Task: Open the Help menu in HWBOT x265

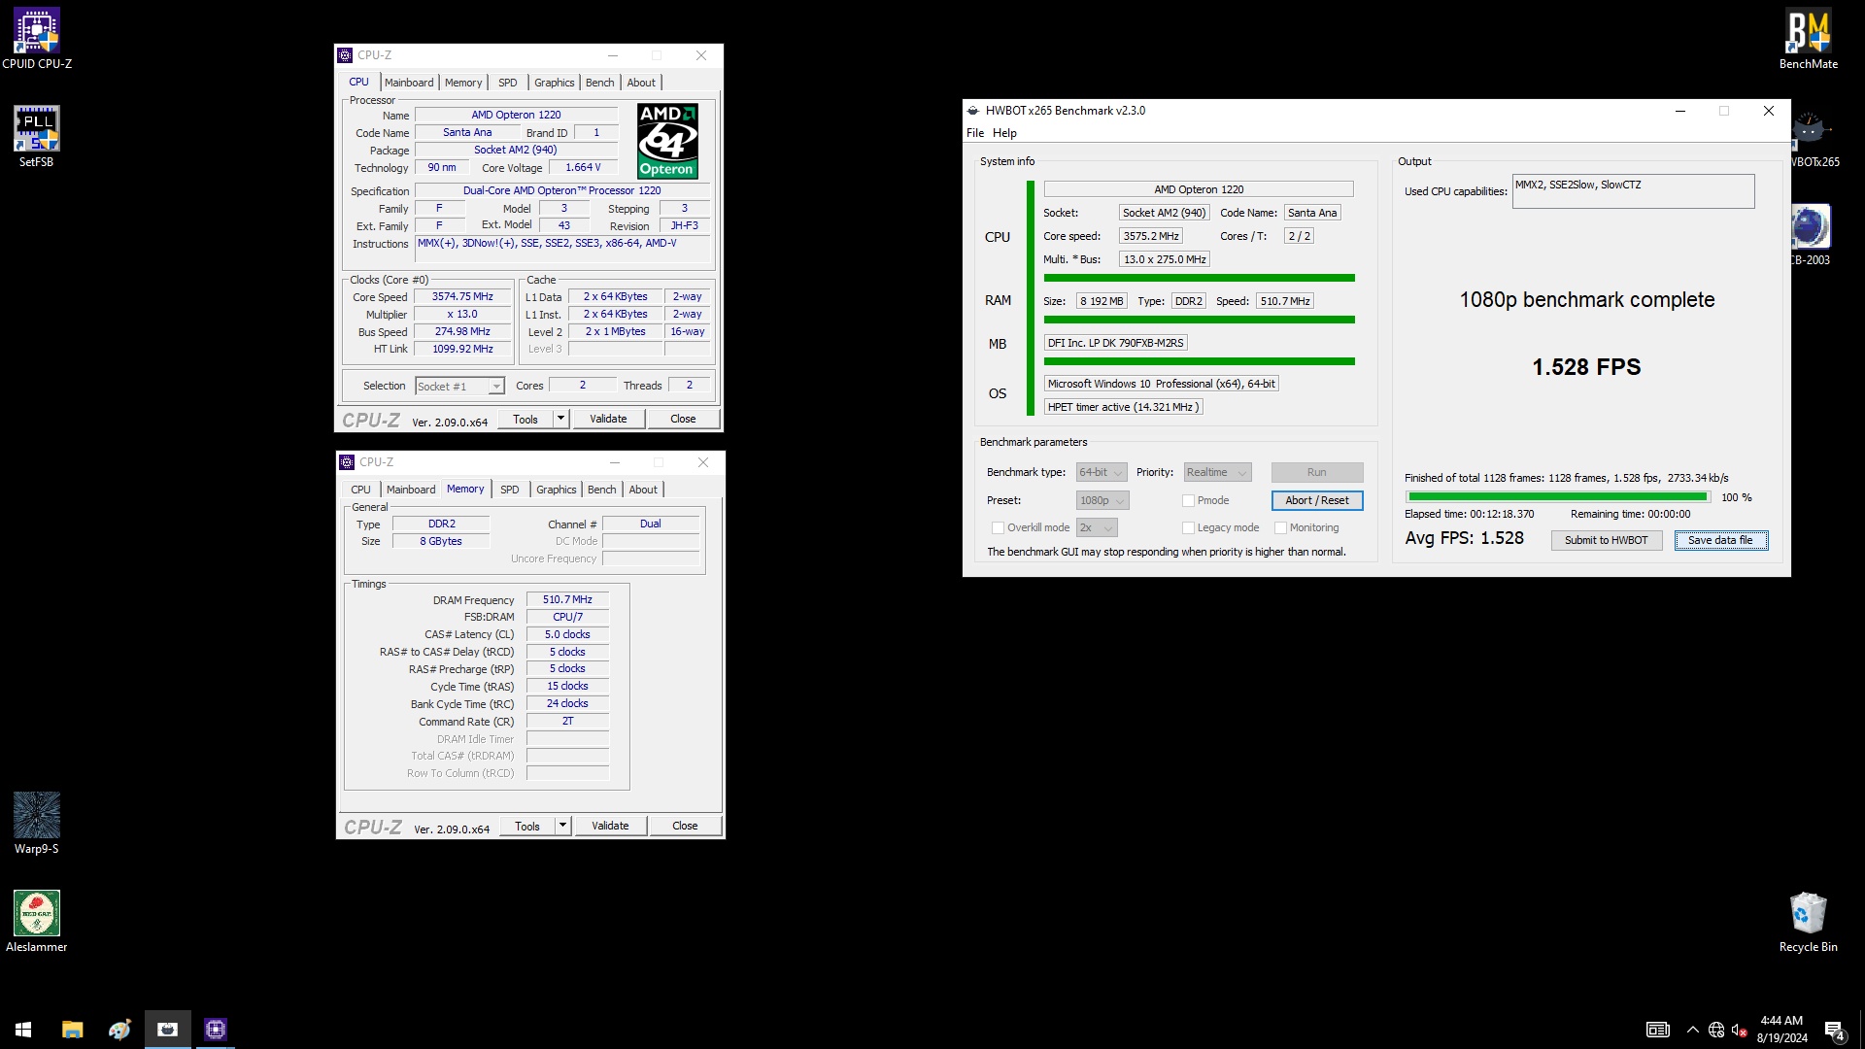Action: point(1004,133)
